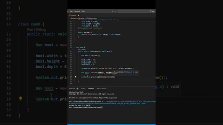The height and width of the screenshot is (125, 223).
Task: Click the navigate back arrow
Action: coord(112,11)
